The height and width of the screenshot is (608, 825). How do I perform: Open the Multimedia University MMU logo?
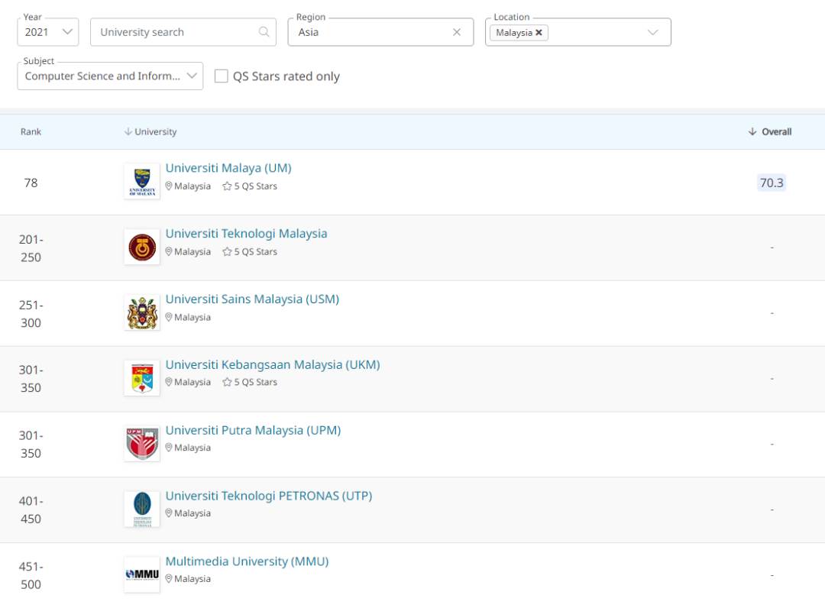(142, 574)
